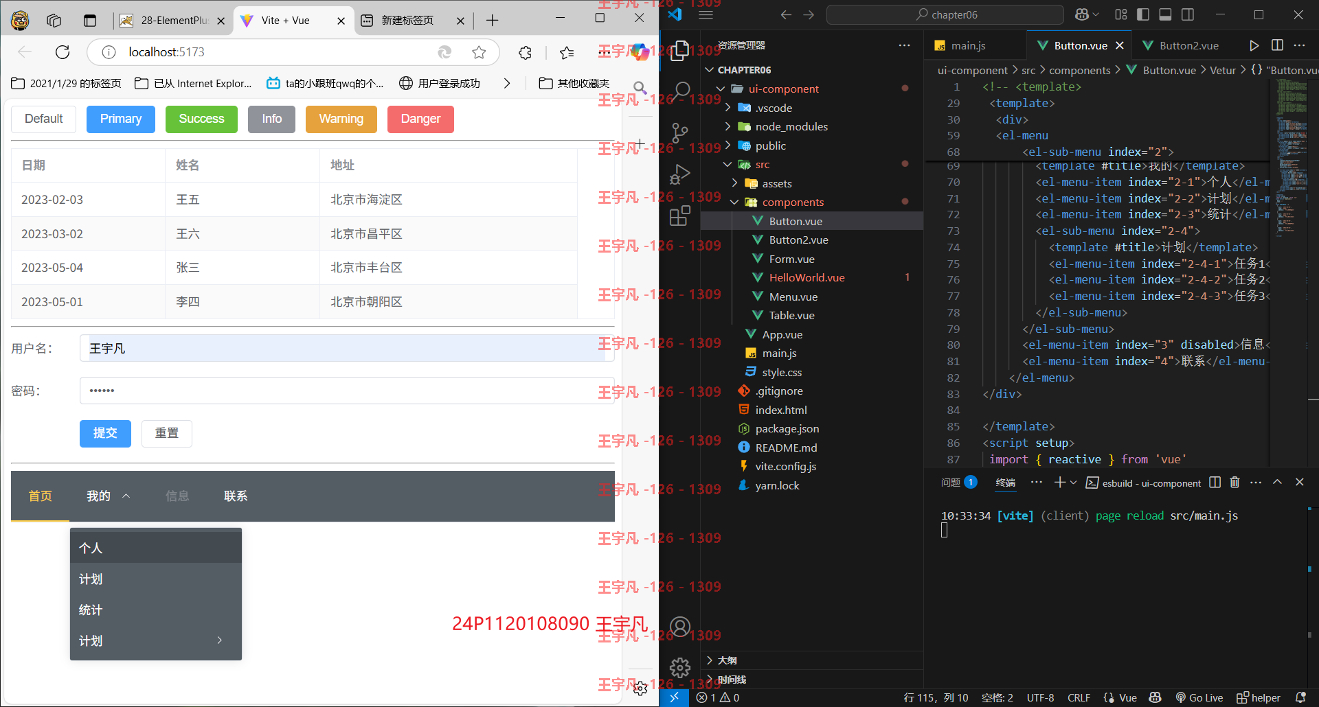This screenshot has height=707, width=1319.
Task: Open the browser favorites list icon
Action: click(x=567, y=52)
